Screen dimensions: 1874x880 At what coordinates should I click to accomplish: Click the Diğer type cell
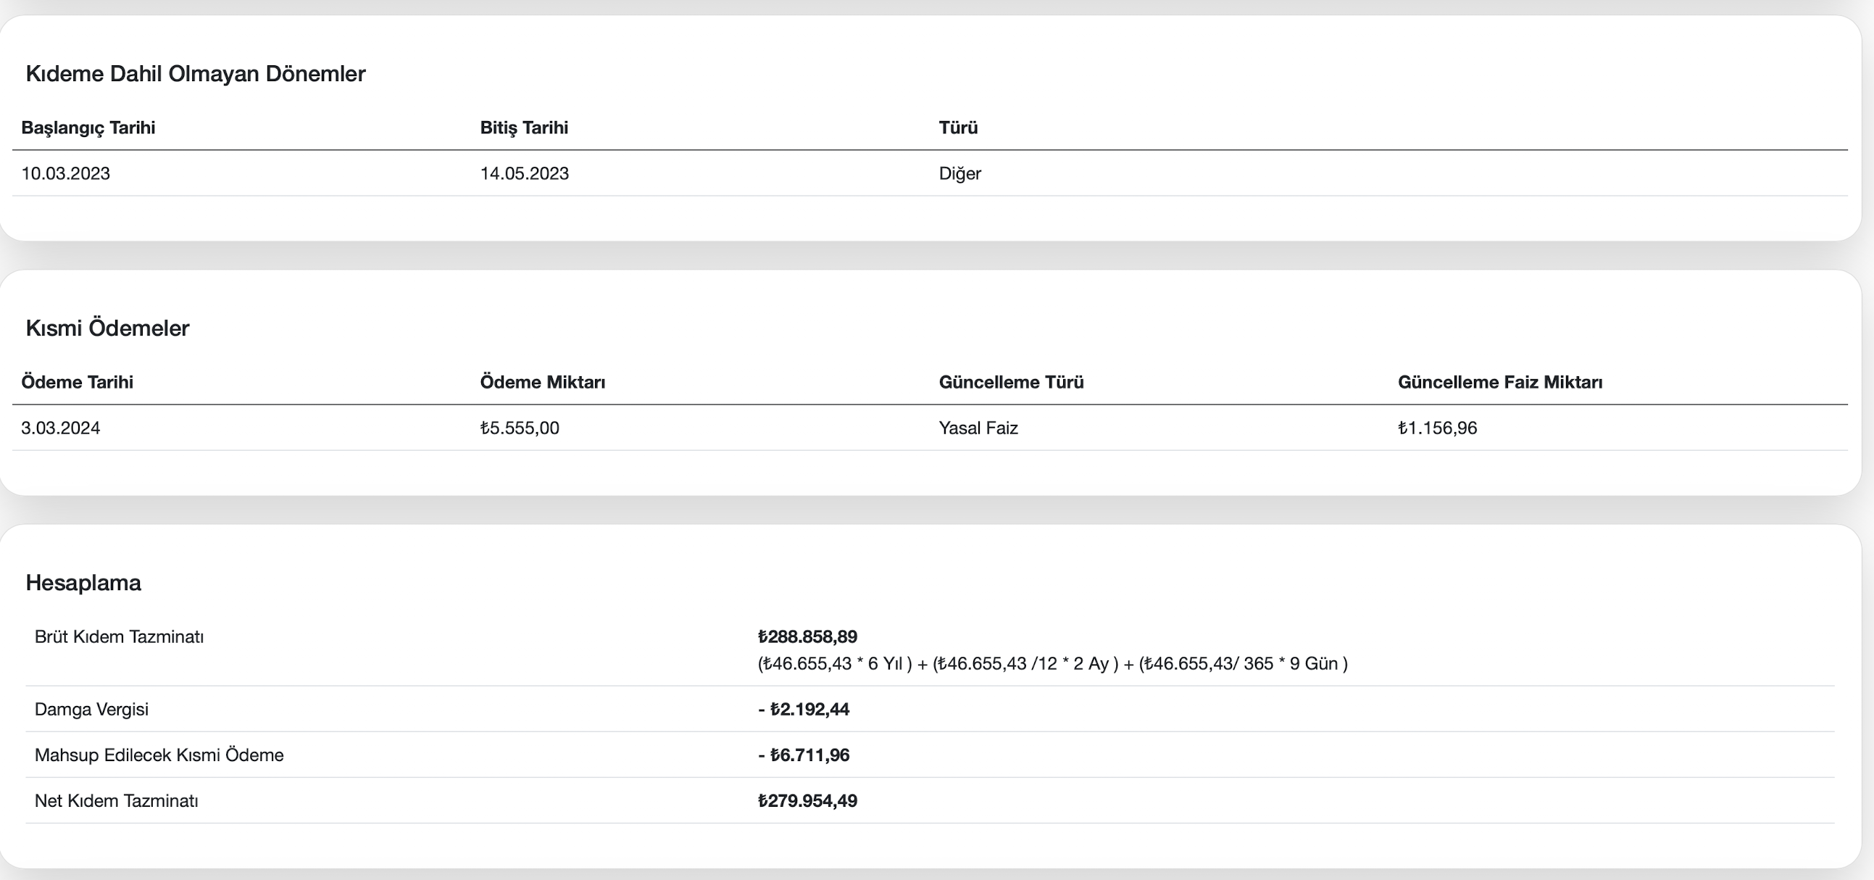(x=959, y=173)
